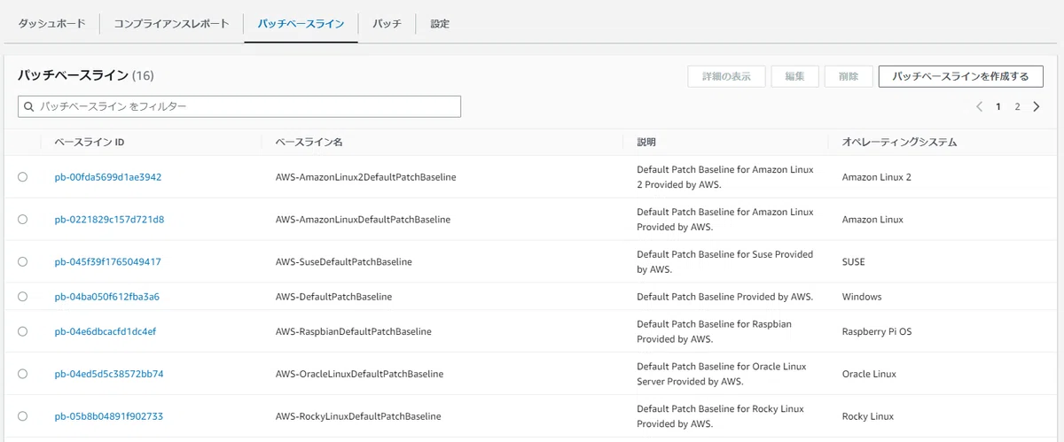Click description mentioning Suse Provided by AWS
The width and height of the screenshot is (1064, 442).
(724, 261)
